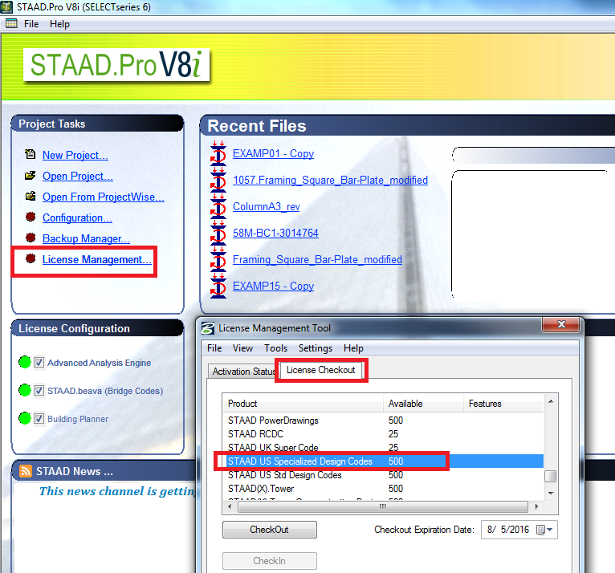615x573 pixels.
Task: Open the License Management link
Action: (x=96, y=259)
